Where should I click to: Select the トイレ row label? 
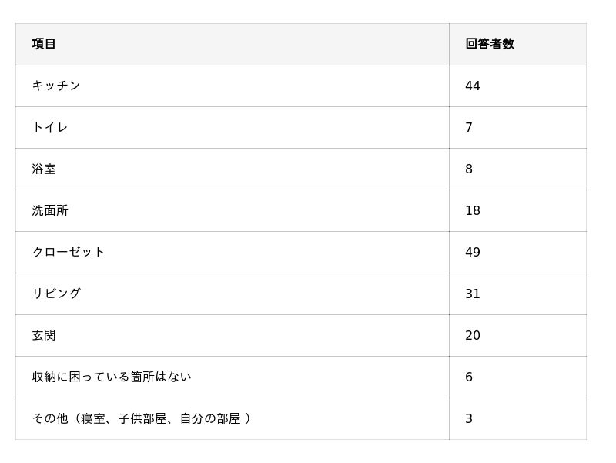click(50, 127)
